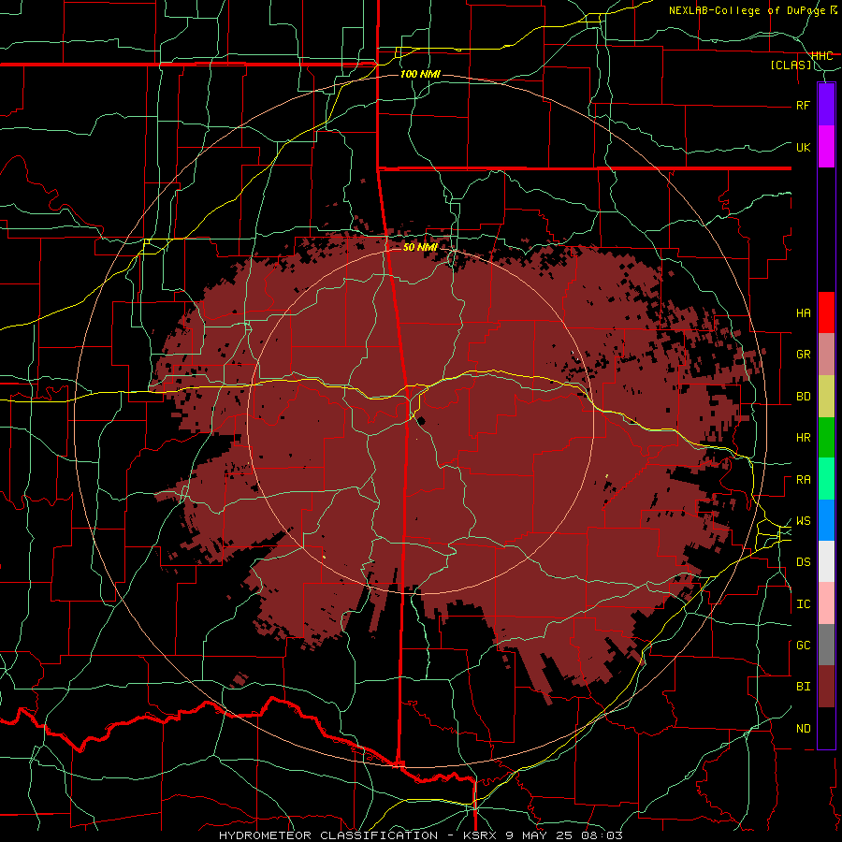Click the 50 NMI range ring label
Viewport: 842px width, 842px height.
pyautogui.click(x=420, y=247)
